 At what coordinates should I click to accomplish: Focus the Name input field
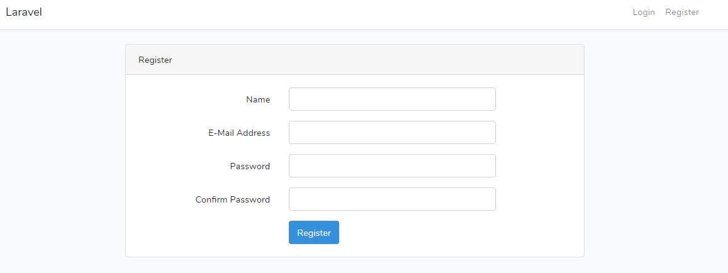(x=392, y=99)
